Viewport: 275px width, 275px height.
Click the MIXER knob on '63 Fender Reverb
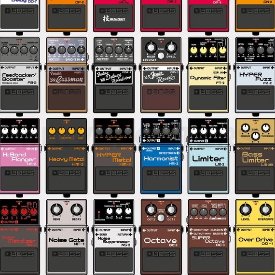pos(151,48)
